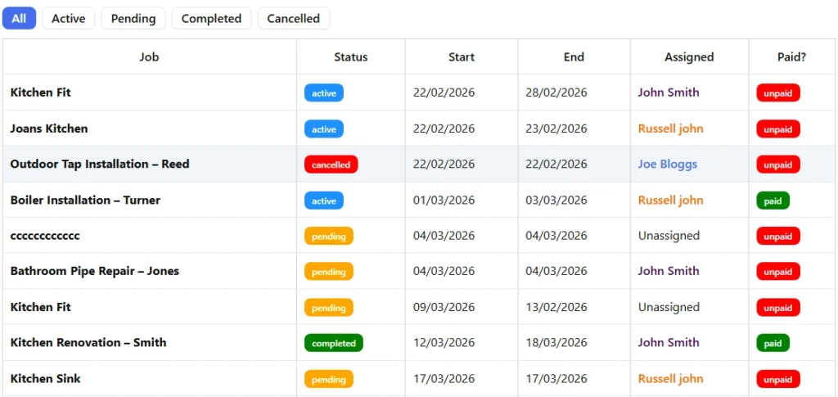
Task: Click the Paid? column header
Action: [x=791, y=56]
